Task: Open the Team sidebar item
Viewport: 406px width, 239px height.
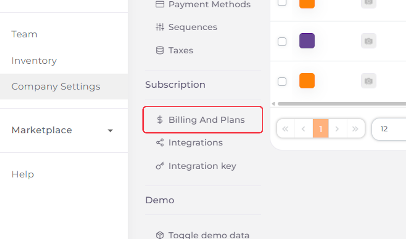Action: [24, 34]
